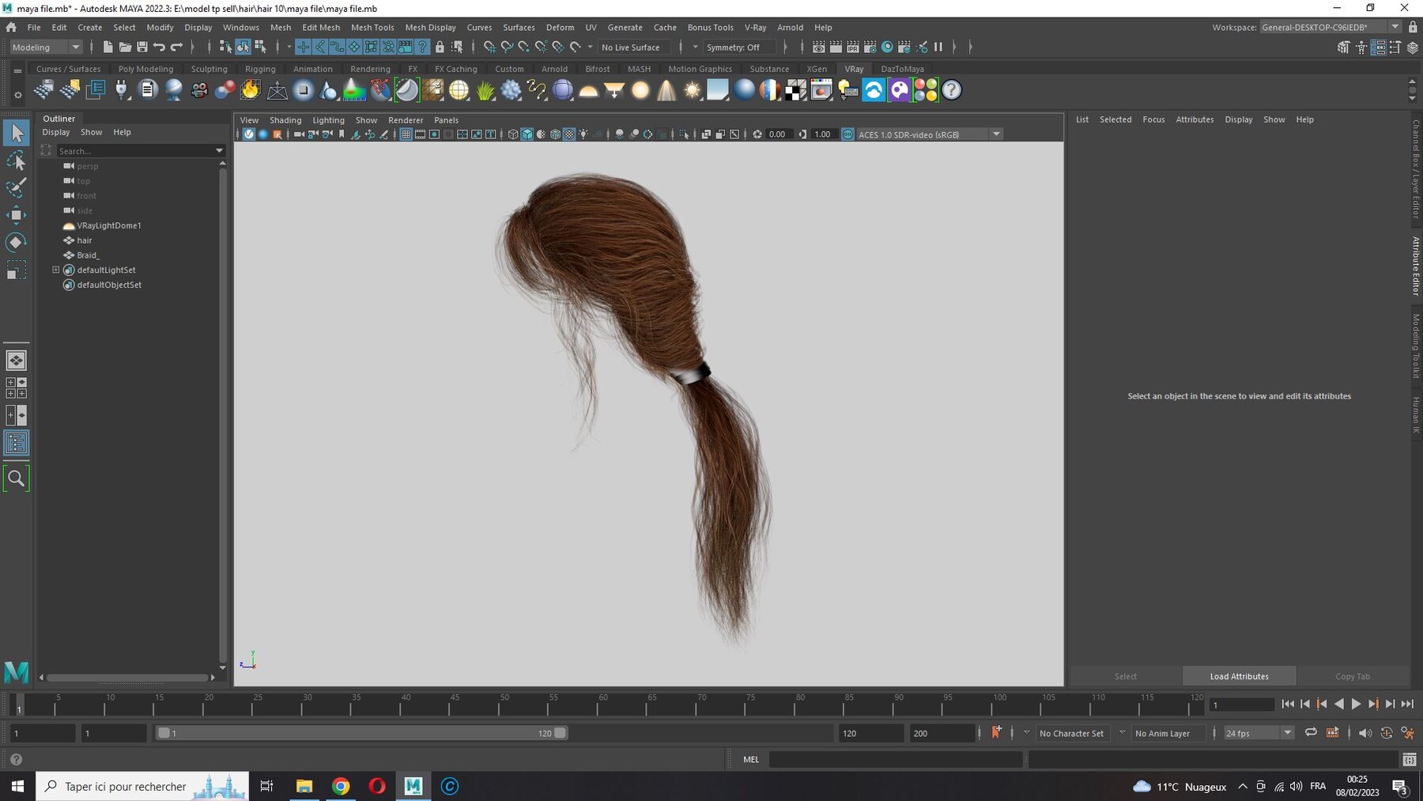Click the Save scene icon
The width and height of the screenshot is (1423, 801).
tap(142, 47)
